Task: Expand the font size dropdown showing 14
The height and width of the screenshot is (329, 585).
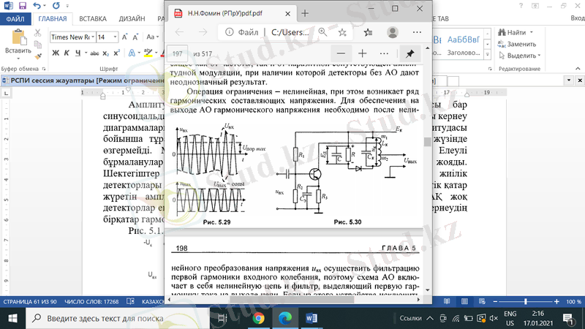Action: tap(115, 37)
